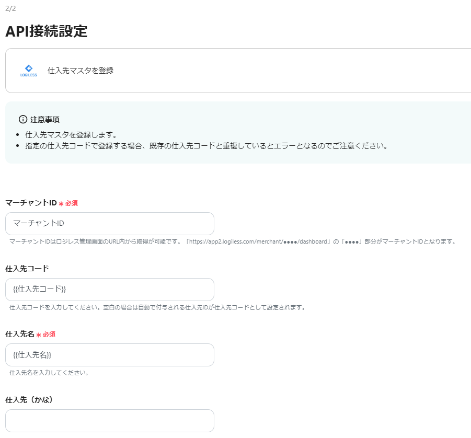Click the 仕入先コード field label
The height and width of the screenshot is (438, 471).
click(x=27, y=269)
